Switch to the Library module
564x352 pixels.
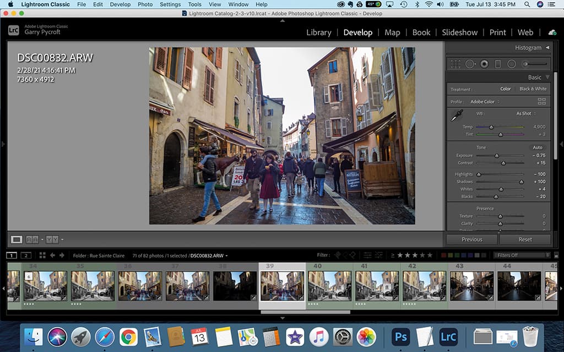[319, 32]
